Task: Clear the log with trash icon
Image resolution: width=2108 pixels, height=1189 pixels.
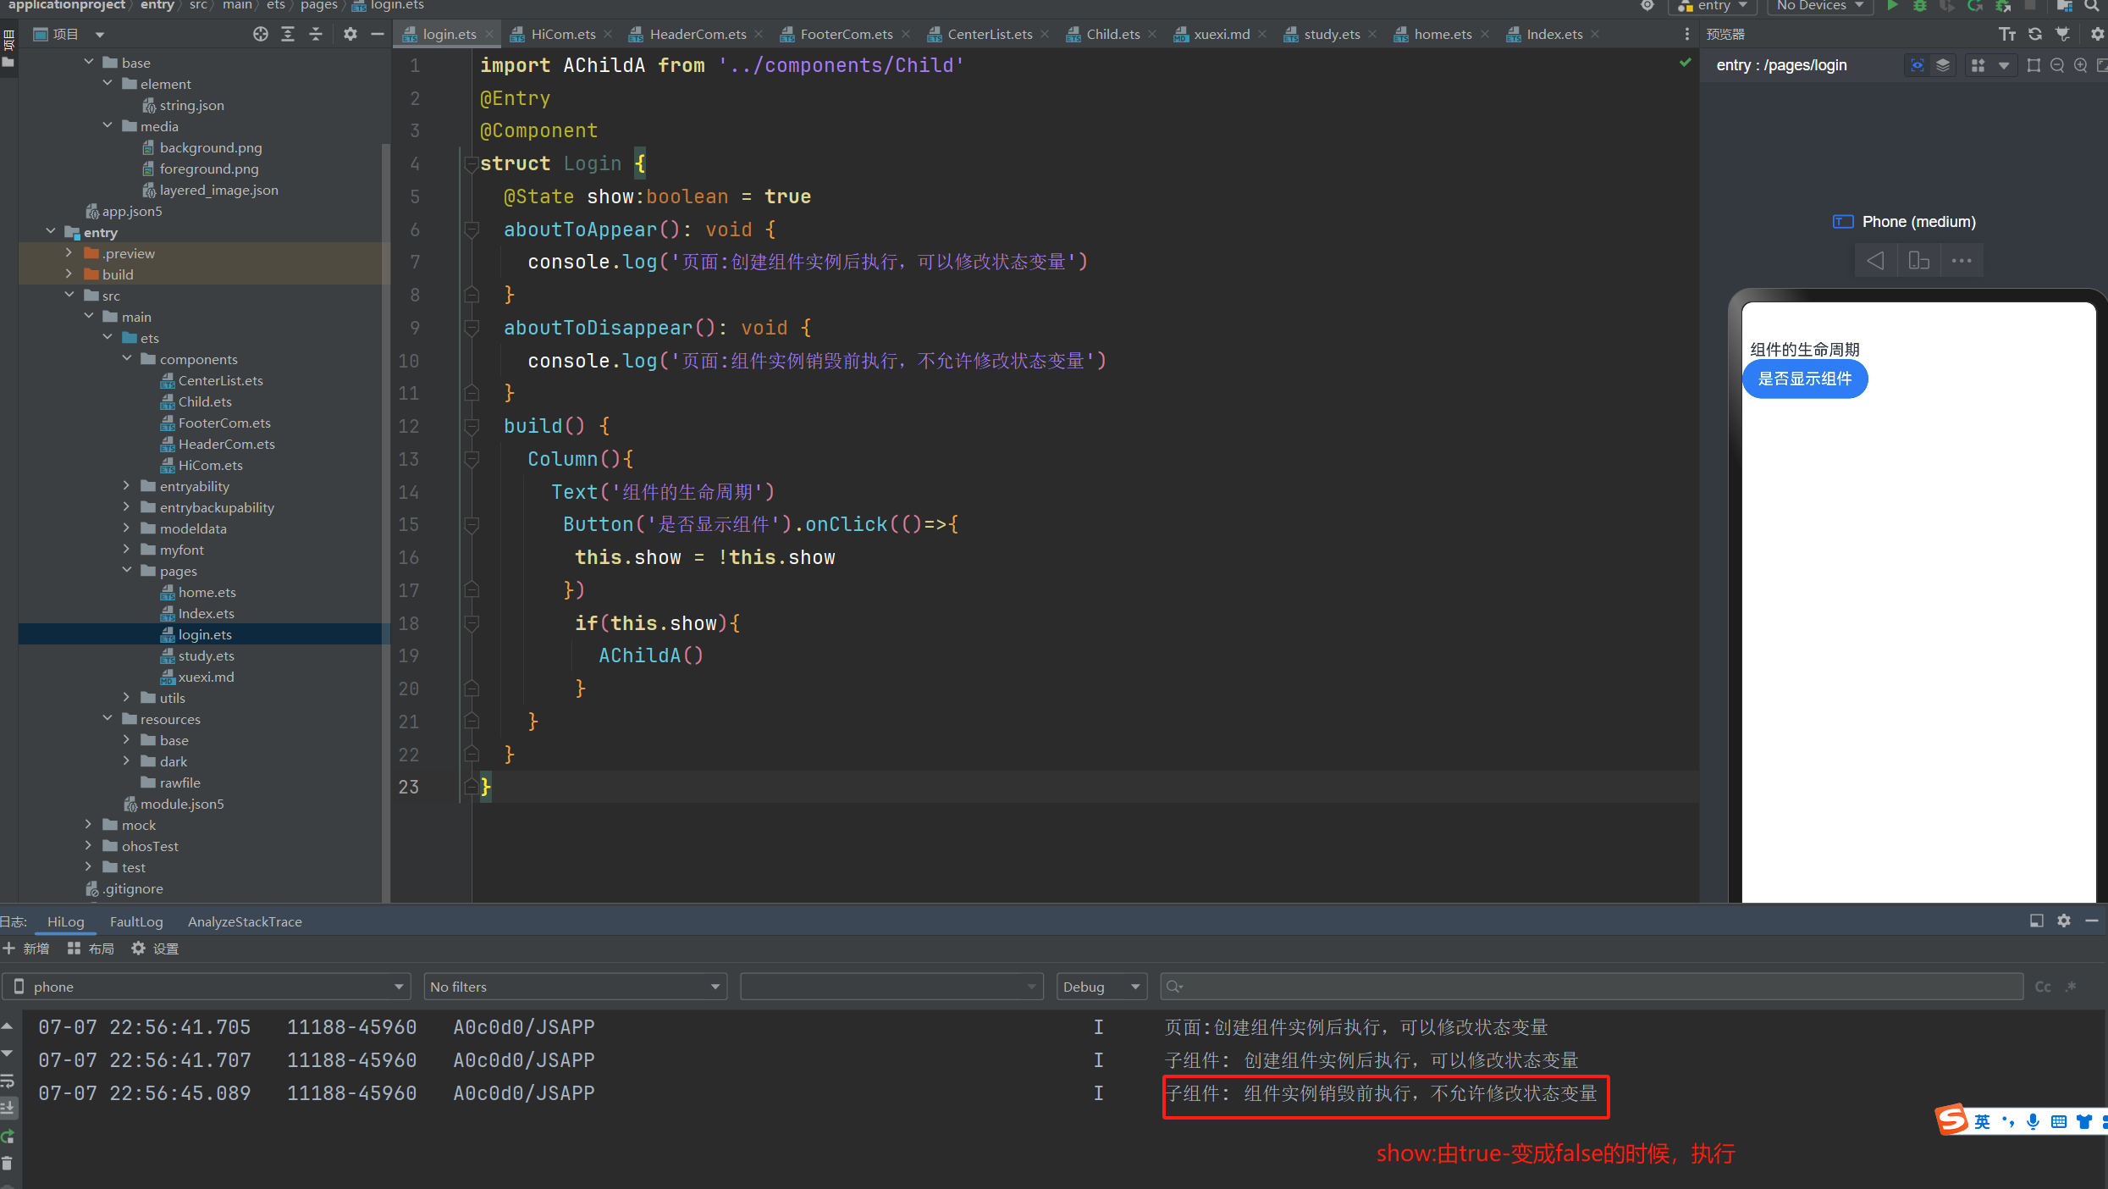Action: point(8,1164)
